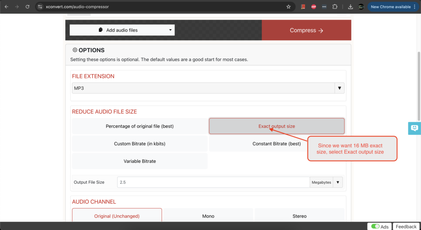
Task: Open the ABP ad blocker extension
Action: coord(314,7)
